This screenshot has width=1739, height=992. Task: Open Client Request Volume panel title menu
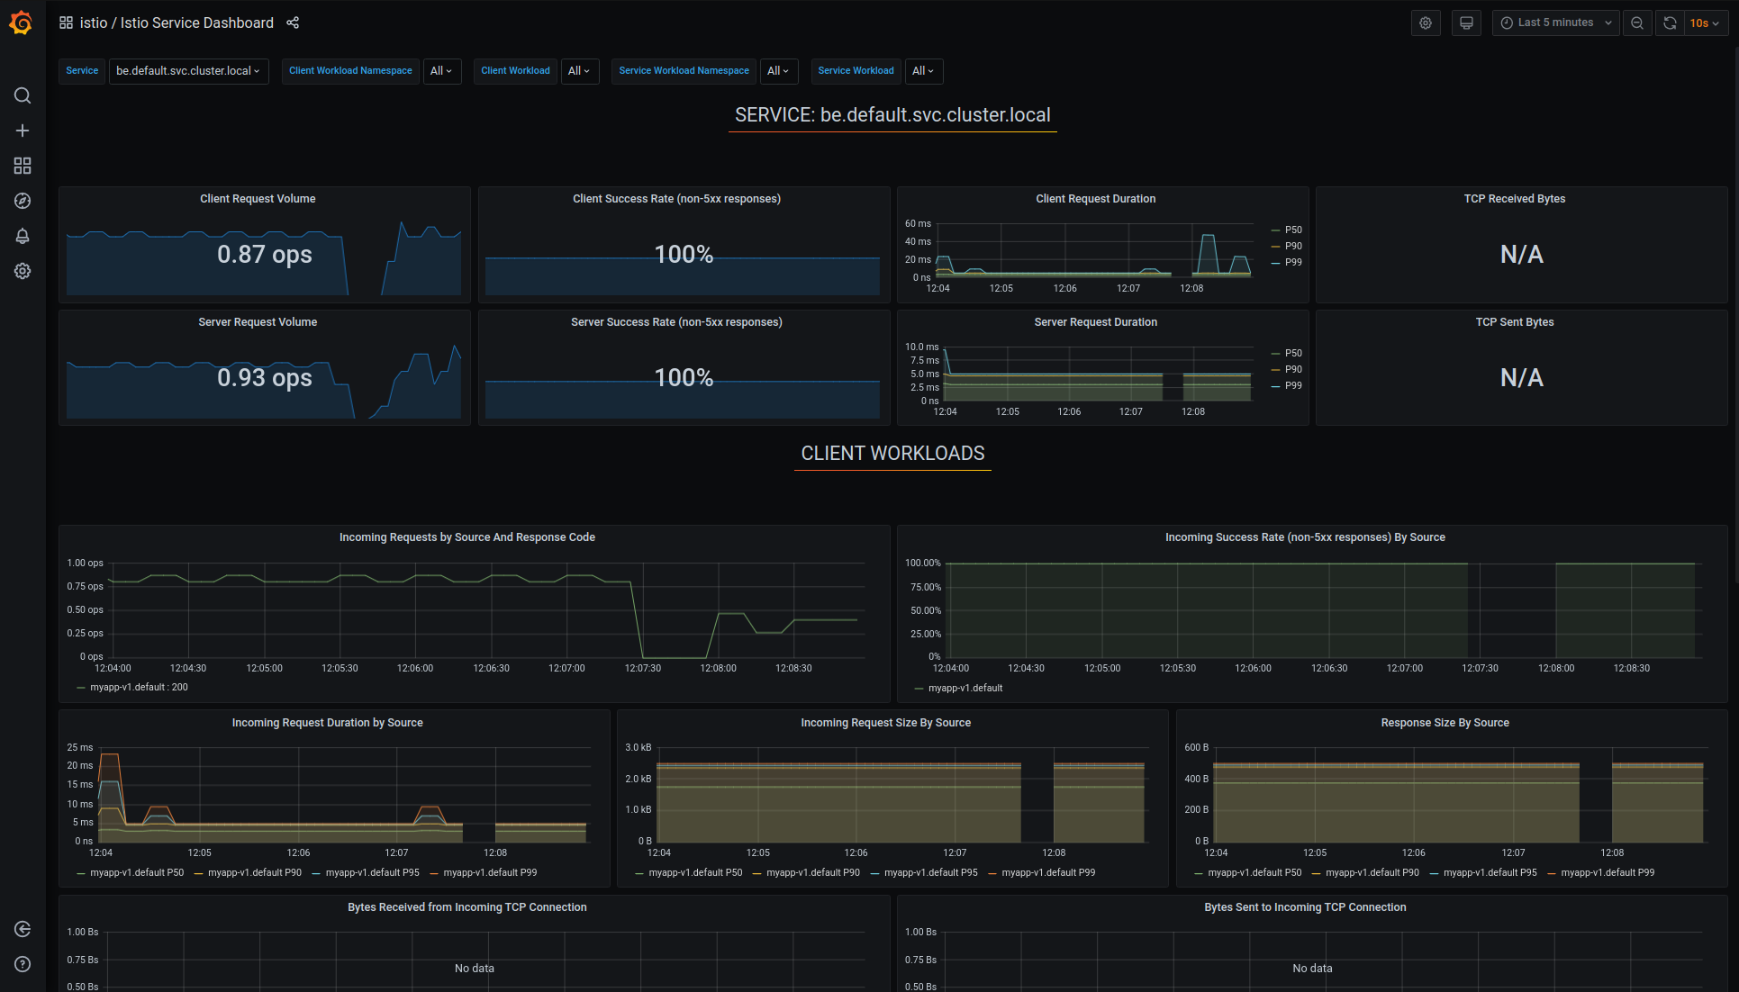[x=258, y=199]
